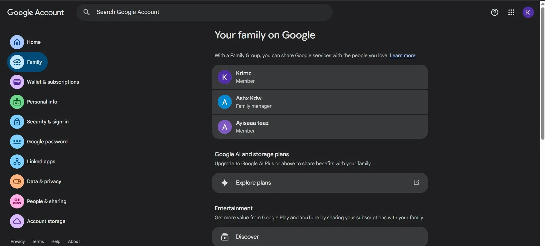Screen dimensions: 545x246
Task: Click the Google Account logo
Action: pyautogui.click(x=36, y=13)
